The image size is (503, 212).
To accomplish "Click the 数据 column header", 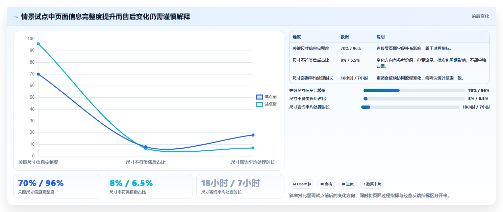I will pyautogui.click(x=345, y=37).
